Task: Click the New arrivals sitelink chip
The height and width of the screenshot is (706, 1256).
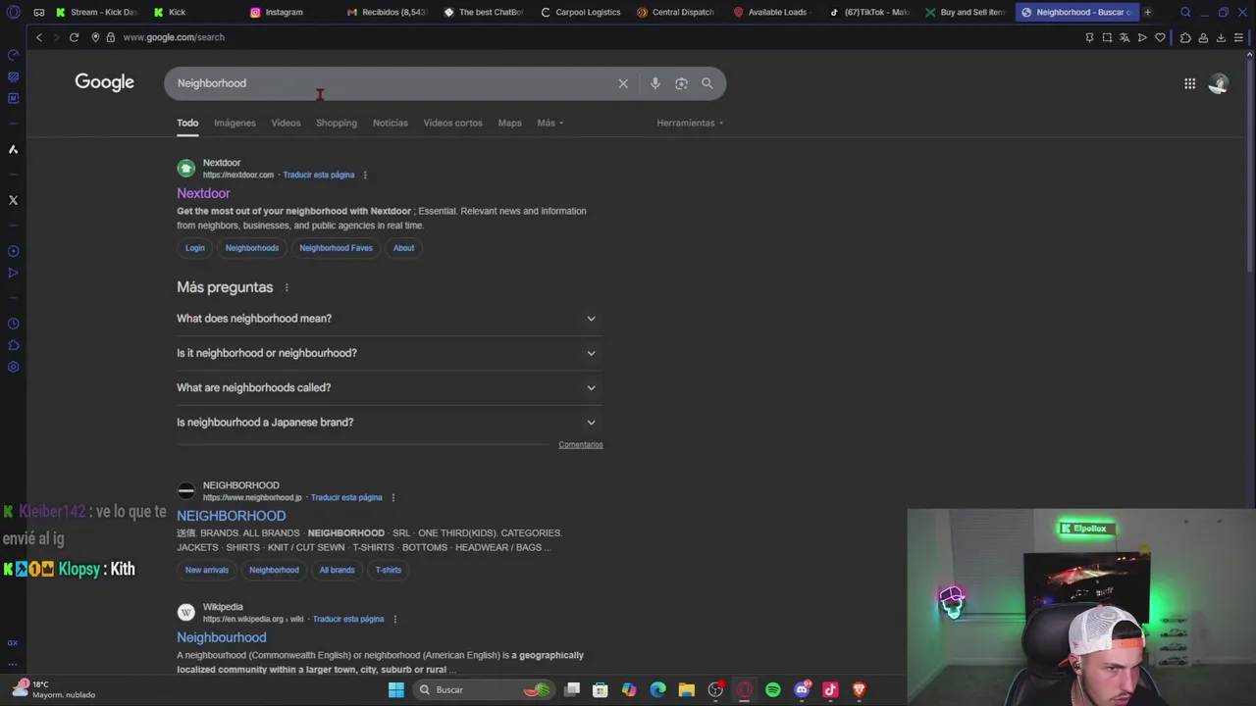Action: (x=207, y=570)
